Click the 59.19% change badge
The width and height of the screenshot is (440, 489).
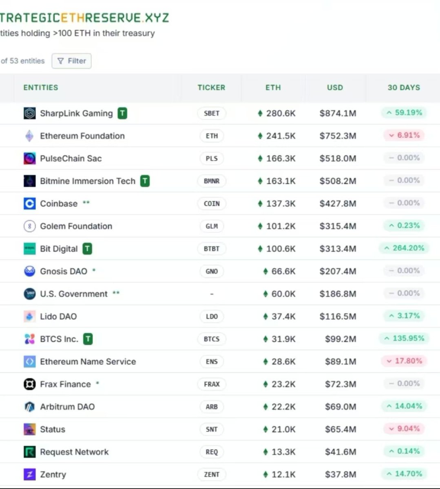click(x=404, y=113)
